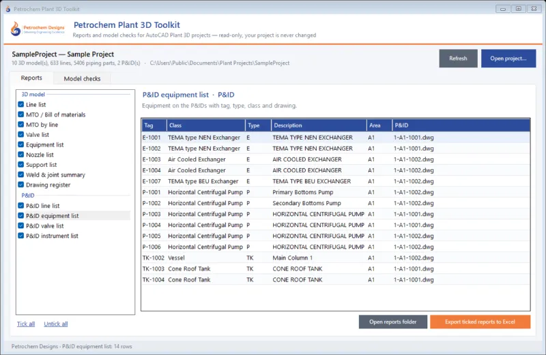Image resolution: width=546 pixels, height=355 pixels.
Task: Untick the Equipment list checkbox
Action: pos(21,144)
